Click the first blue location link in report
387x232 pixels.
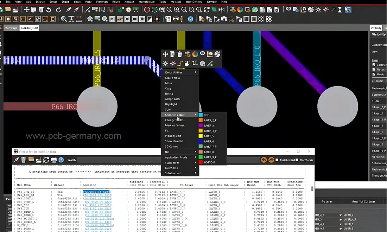[96, 192]
